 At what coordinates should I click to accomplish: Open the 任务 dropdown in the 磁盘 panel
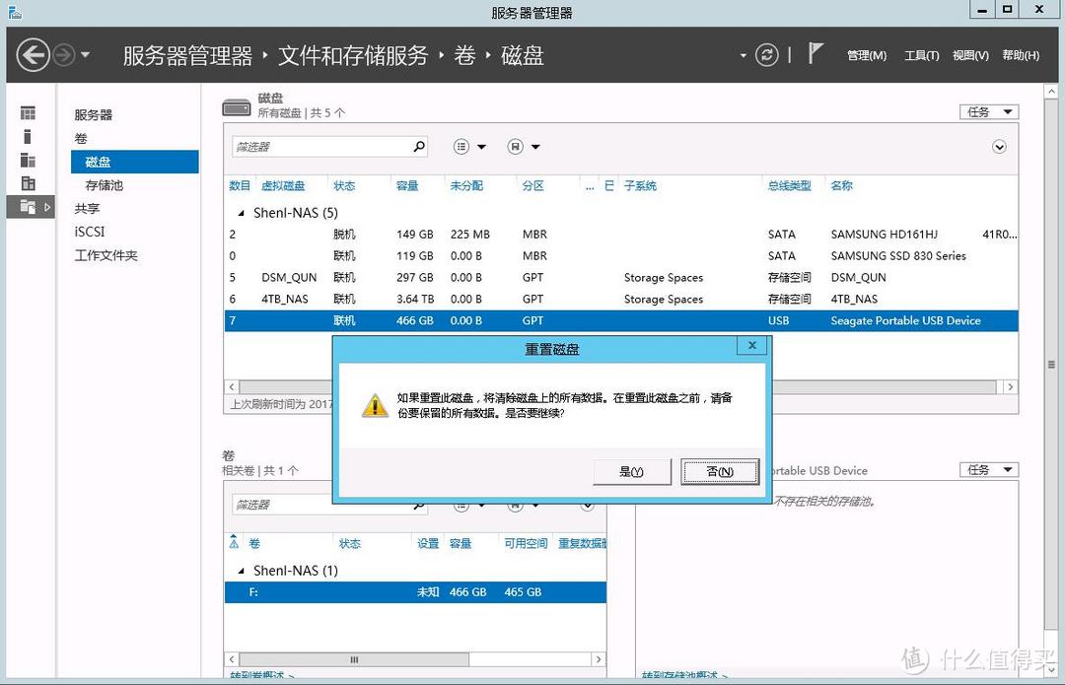click(987, 111)
